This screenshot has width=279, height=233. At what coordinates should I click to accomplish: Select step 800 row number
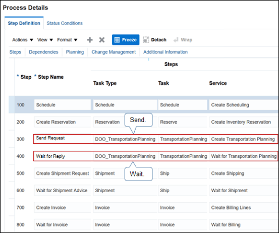(x=21, y=224)
